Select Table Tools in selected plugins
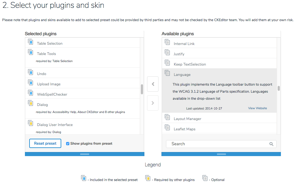Image resolution: width=295 pixels, height=184 pixels. tap(47, 54)
